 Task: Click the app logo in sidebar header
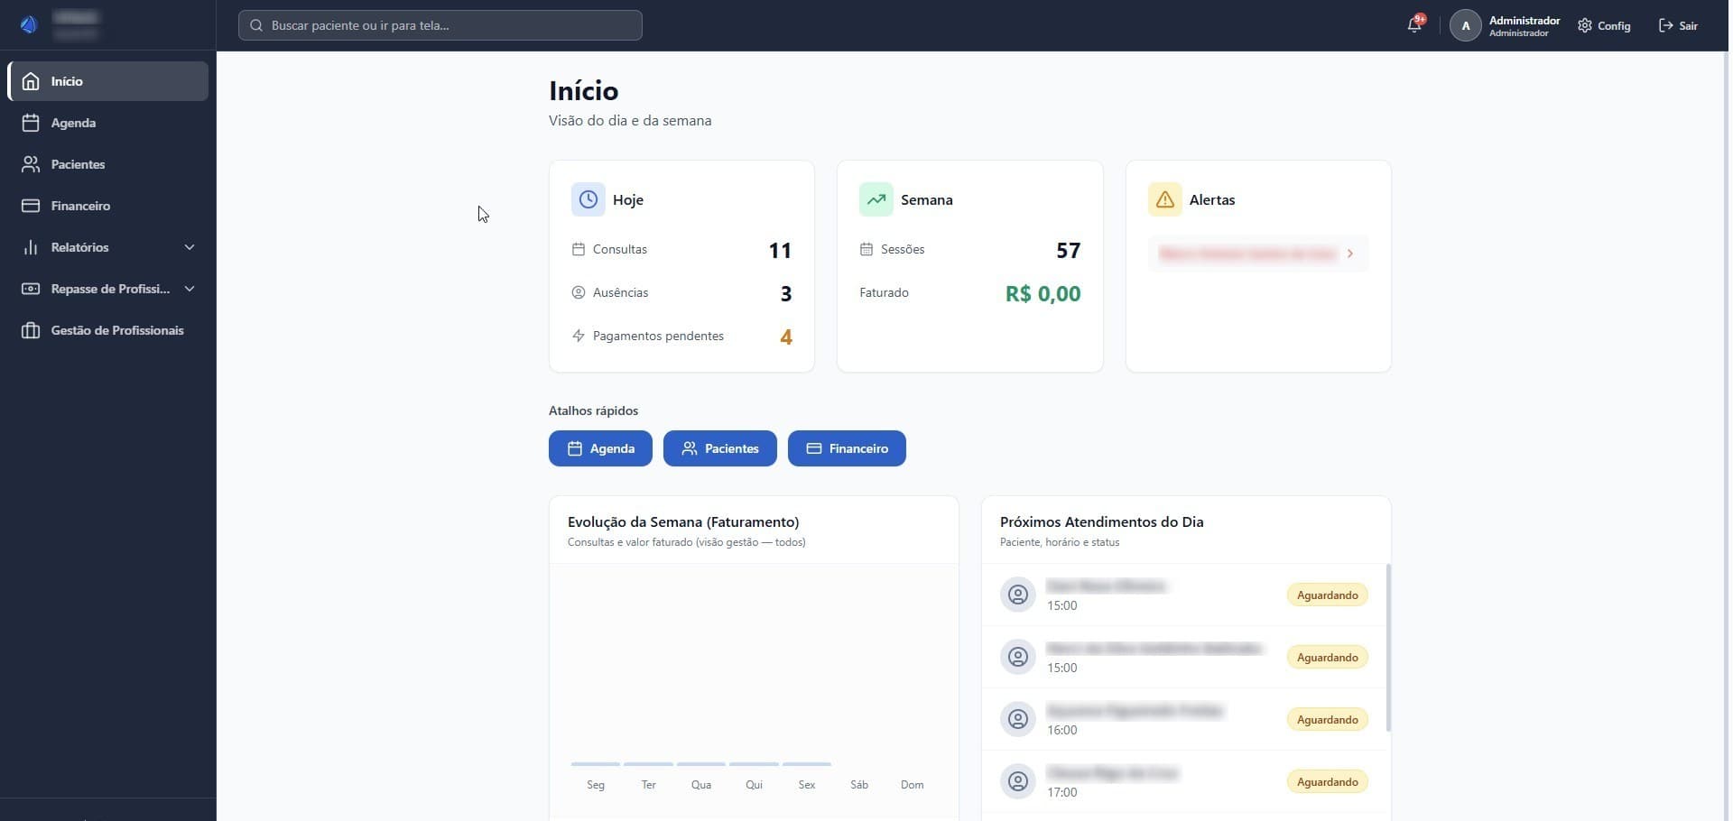click(x=29, y=24)
